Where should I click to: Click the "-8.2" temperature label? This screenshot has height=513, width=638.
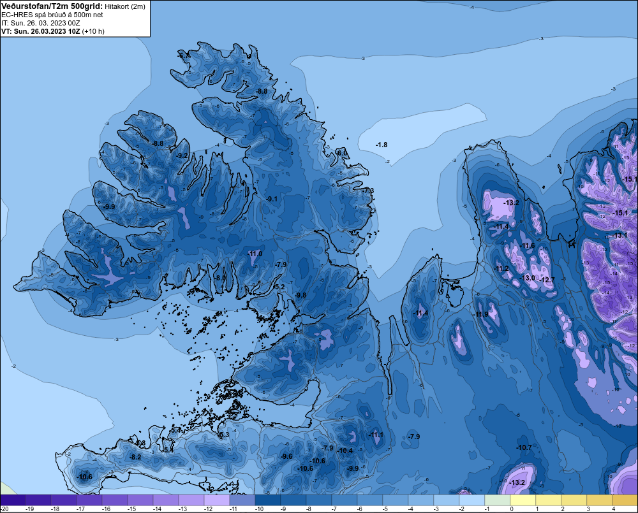point(135,457)
